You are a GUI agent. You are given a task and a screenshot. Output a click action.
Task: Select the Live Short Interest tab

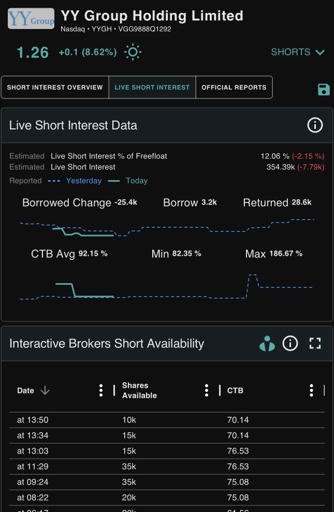tap(152, 87)
